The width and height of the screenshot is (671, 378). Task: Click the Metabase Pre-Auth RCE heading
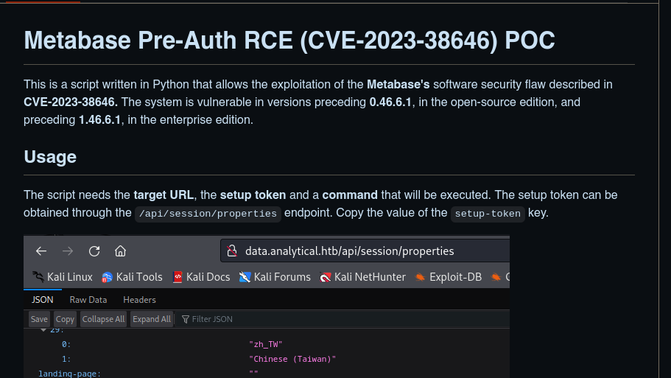(289, 41)
